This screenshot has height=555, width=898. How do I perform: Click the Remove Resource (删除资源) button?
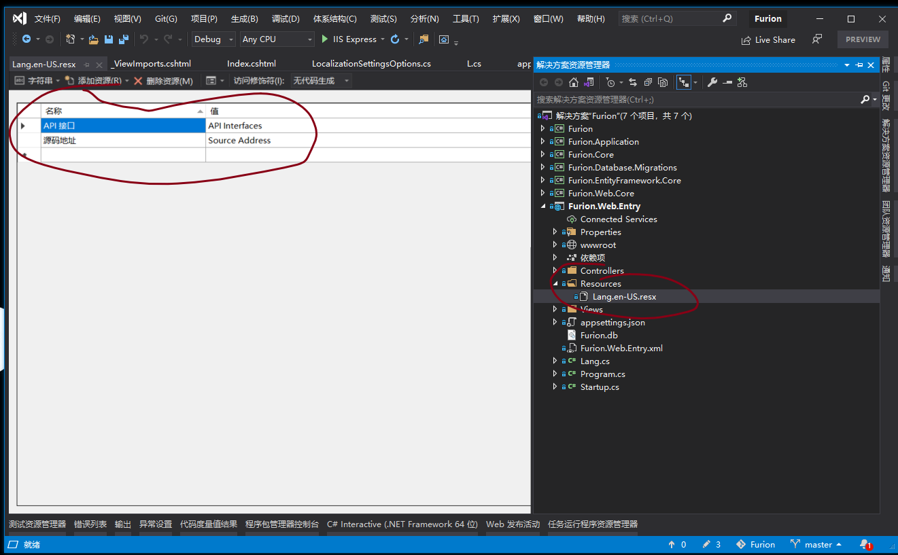(164, 81)
